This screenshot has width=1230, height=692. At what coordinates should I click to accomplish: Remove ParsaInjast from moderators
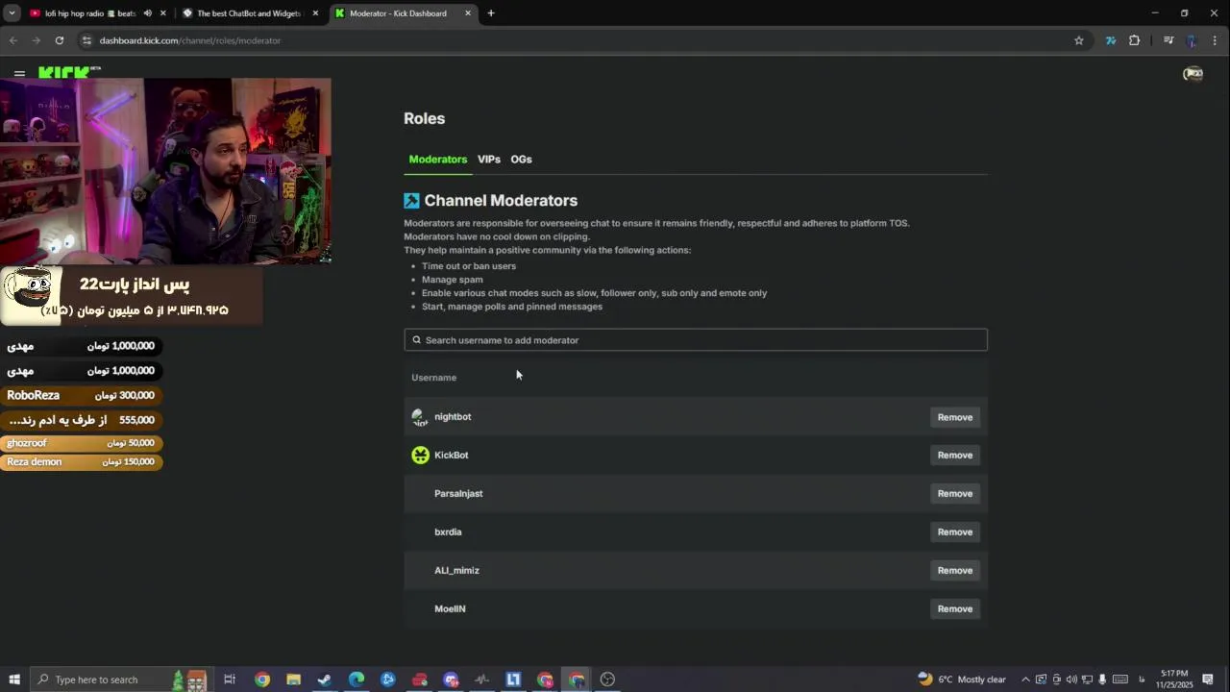coord(955,494)
